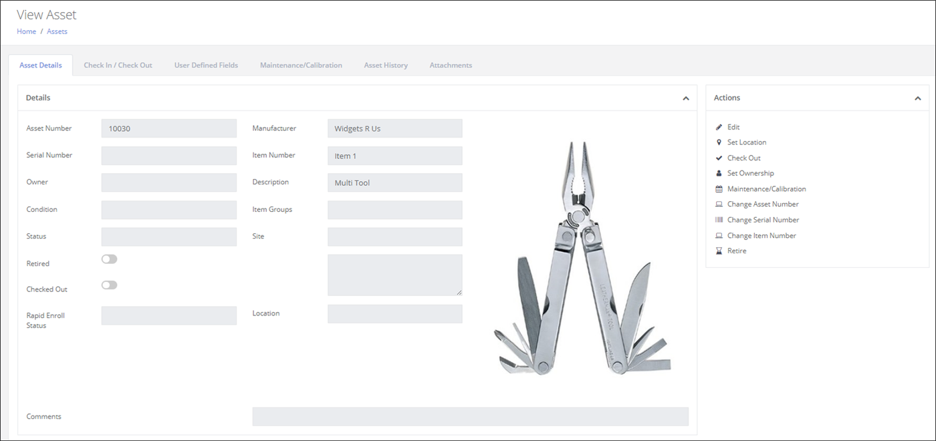Click the Retire action link

click(x=737, y=251)
